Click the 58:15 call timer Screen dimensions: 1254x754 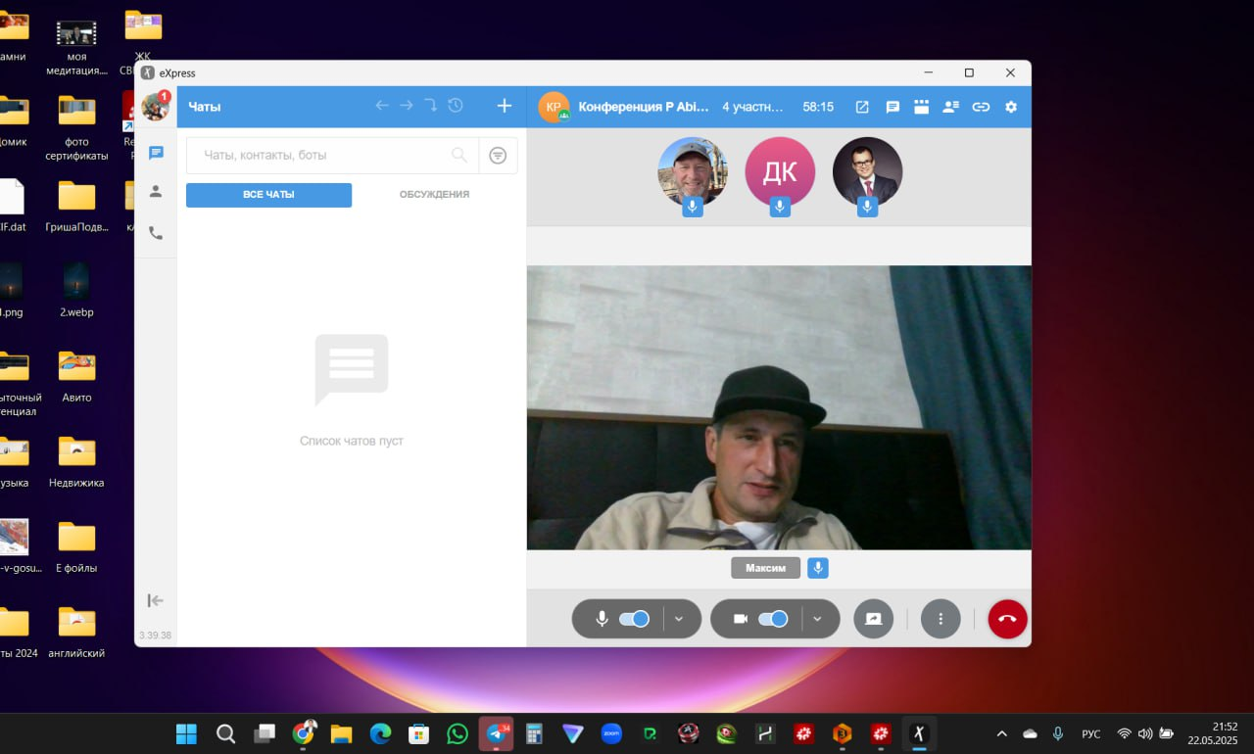(818, 107)
